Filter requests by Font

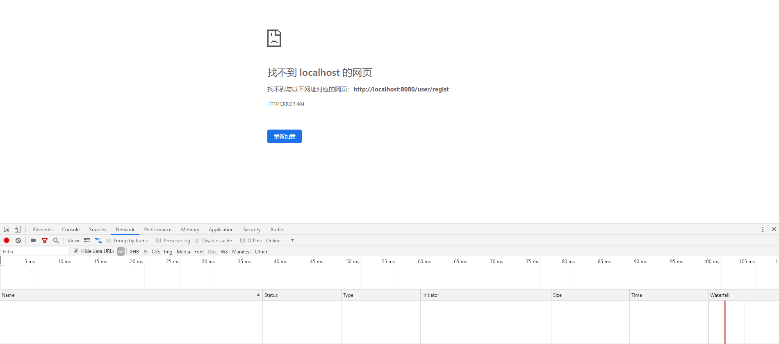coord(199,252)
